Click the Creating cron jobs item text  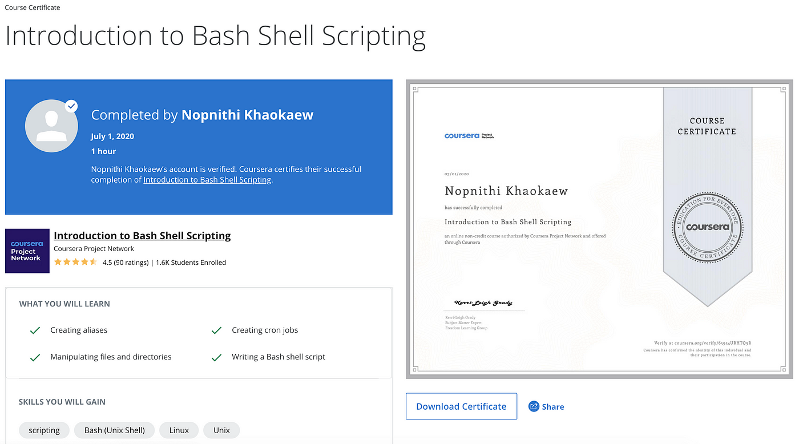point(265,330)
